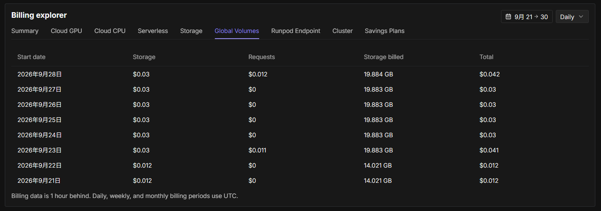Viewport: 601px width, 211px height.
Task: Select the 2026年9月26日 row date
Action: [39, 105]
